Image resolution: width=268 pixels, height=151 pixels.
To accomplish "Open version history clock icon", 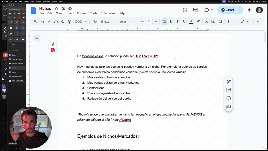I will coord(185,10).
